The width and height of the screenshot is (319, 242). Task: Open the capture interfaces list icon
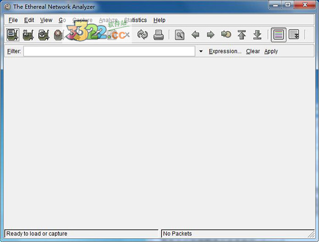[13, 35]
